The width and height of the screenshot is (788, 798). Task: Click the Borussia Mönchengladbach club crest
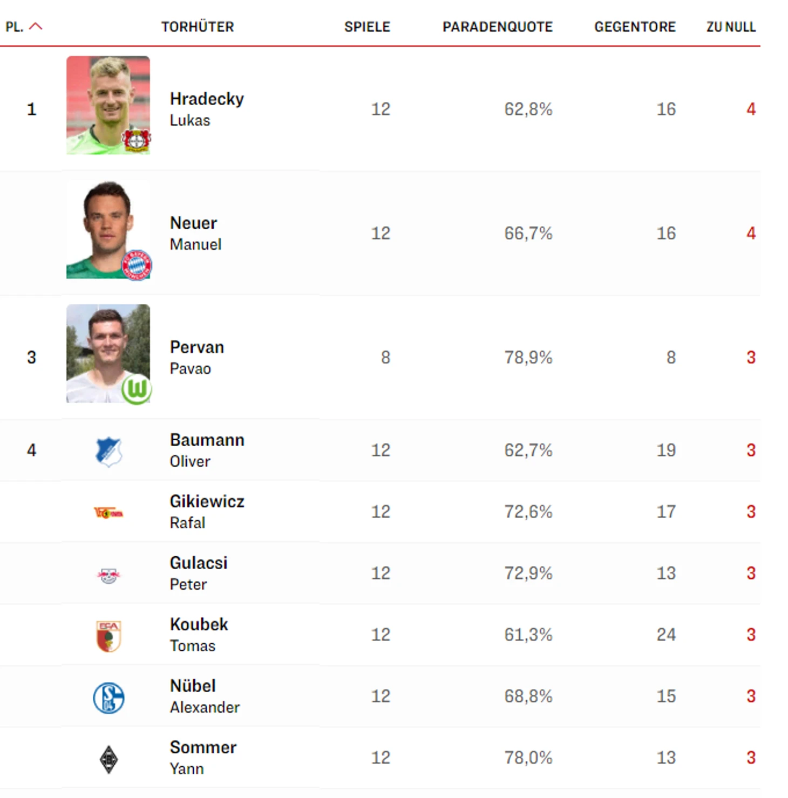point(108,759)
